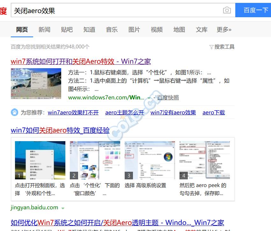Switch to the 视频 tab

click(x=157, y=29)
